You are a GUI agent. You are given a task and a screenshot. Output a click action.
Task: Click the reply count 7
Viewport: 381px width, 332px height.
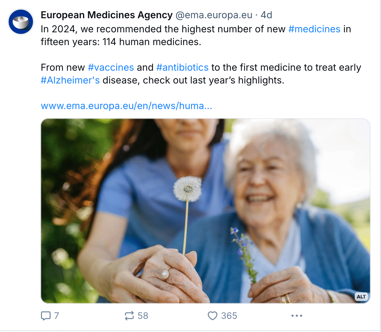click(56, 316)
